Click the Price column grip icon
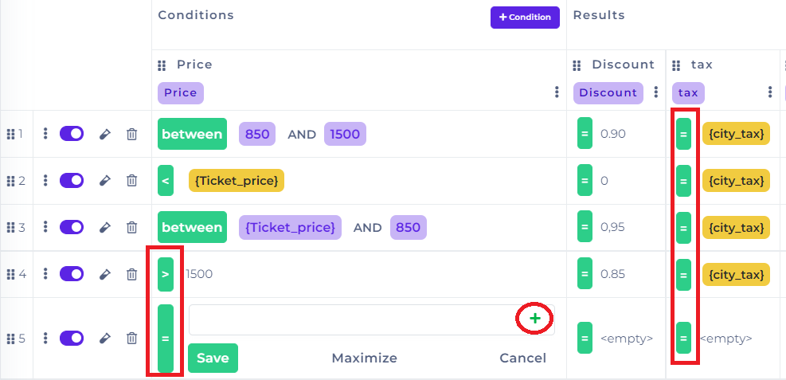The image size is (786, 380). click(162, 65)
